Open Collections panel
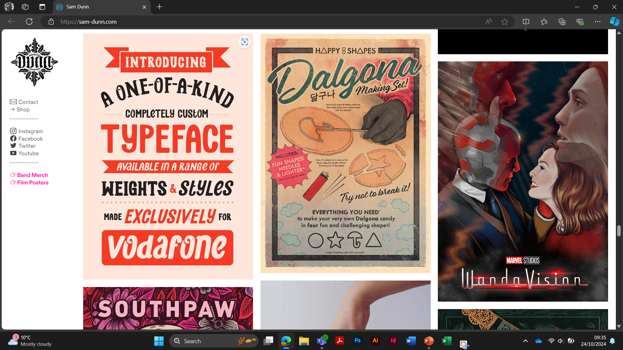The image size is (623, 350). click(x=562, y=22)
